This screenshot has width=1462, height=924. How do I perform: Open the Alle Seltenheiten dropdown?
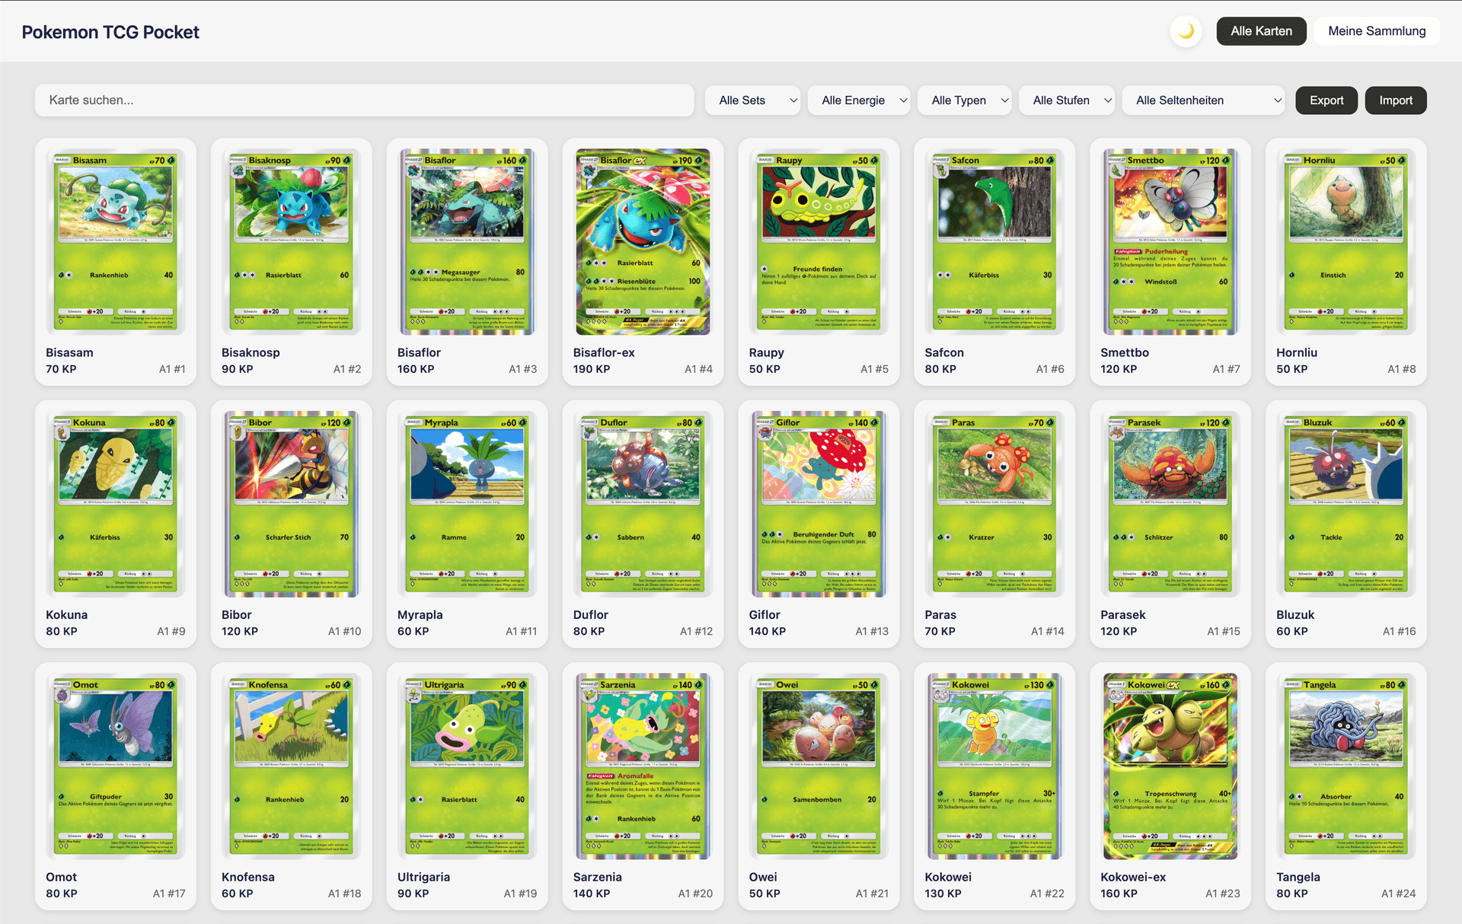pos(1202,100)
